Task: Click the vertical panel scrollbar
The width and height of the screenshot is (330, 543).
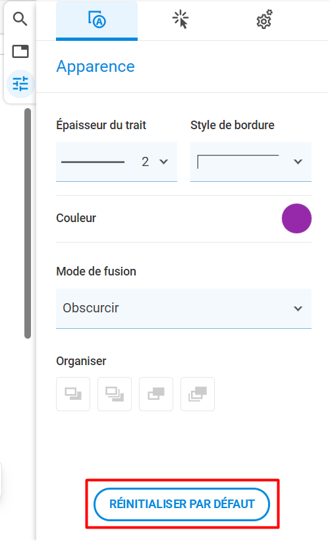Action: tap(28, 223)
